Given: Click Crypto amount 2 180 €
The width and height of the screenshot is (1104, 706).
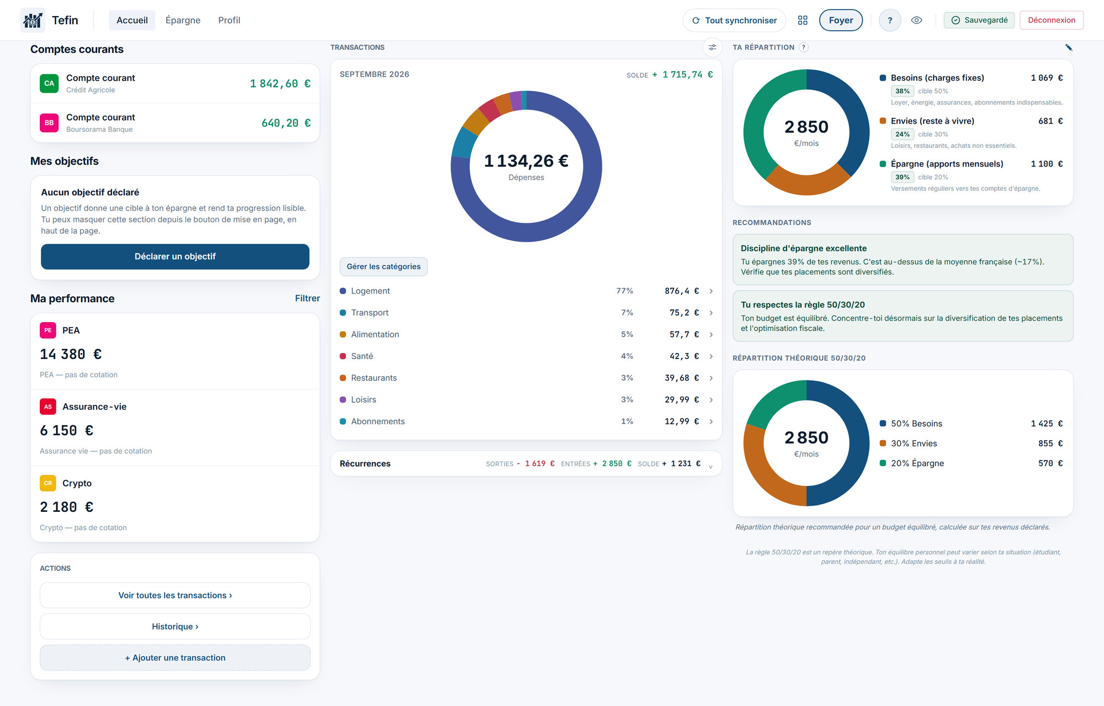Looking at the screenshot, I should click(x=67, y=507).
